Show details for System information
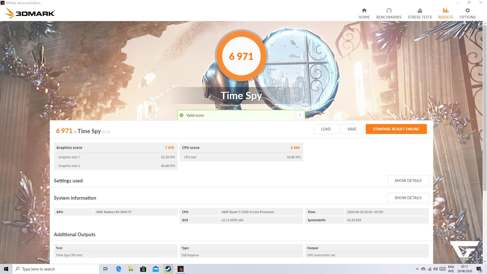 pyautogui.click(x=408, y=198)
